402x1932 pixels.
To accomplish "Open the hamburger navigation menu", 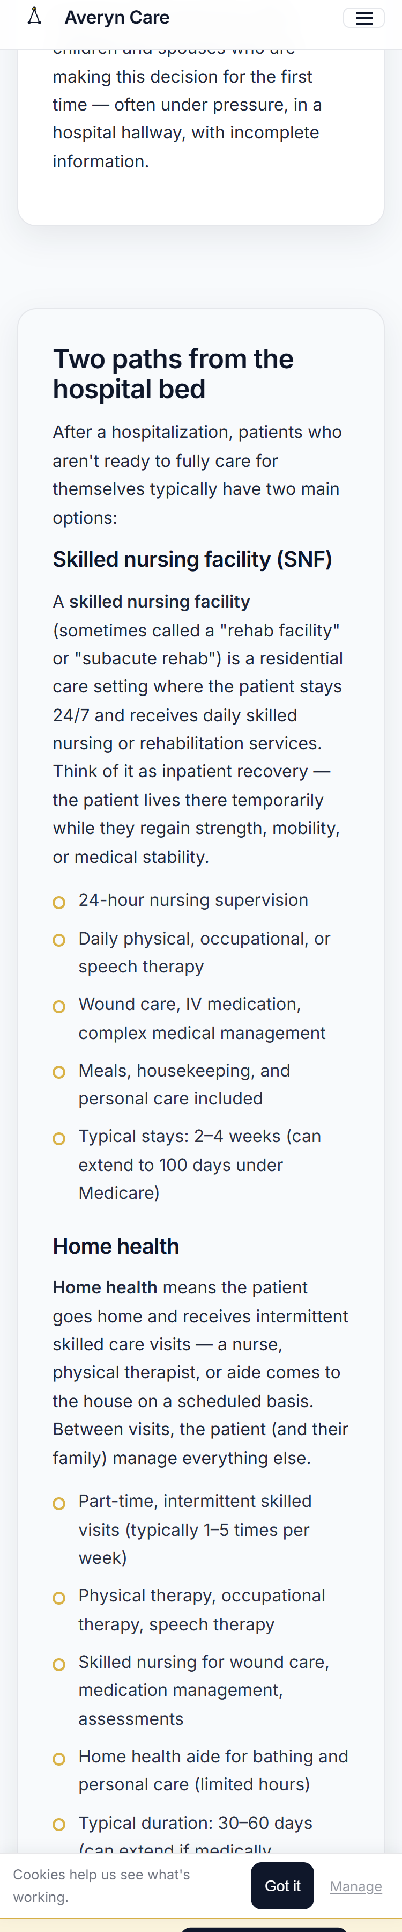I will point(364,18).
